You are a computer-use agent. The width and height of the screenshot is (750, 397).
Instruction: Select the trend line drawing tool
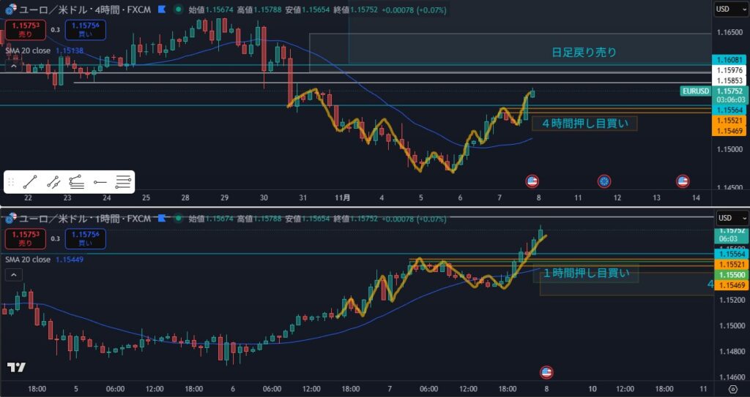(x=30, y=182)
